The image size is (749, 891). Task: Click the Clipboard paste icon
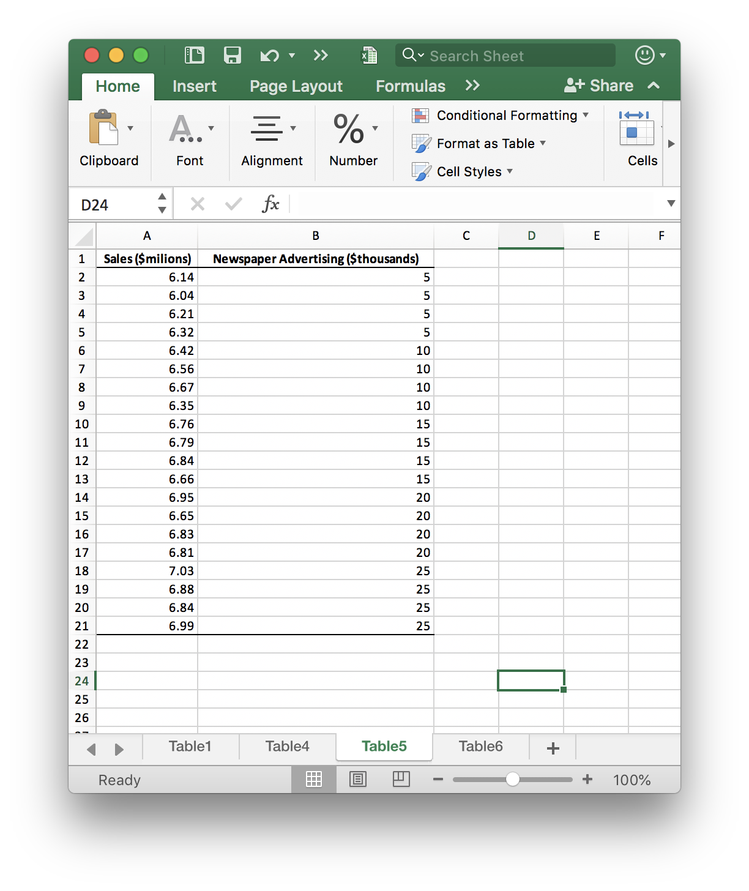(103, 127)
